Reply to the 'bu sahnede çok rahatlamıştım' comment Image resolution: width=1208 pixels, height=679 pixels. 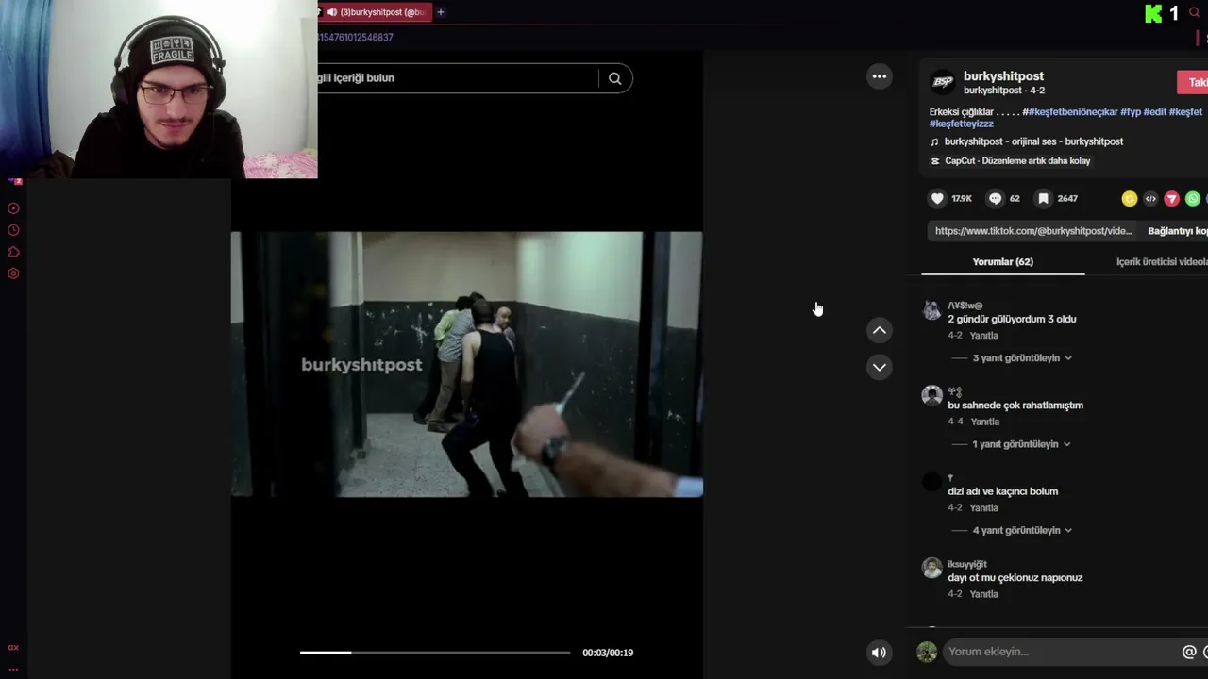point(985,422)
